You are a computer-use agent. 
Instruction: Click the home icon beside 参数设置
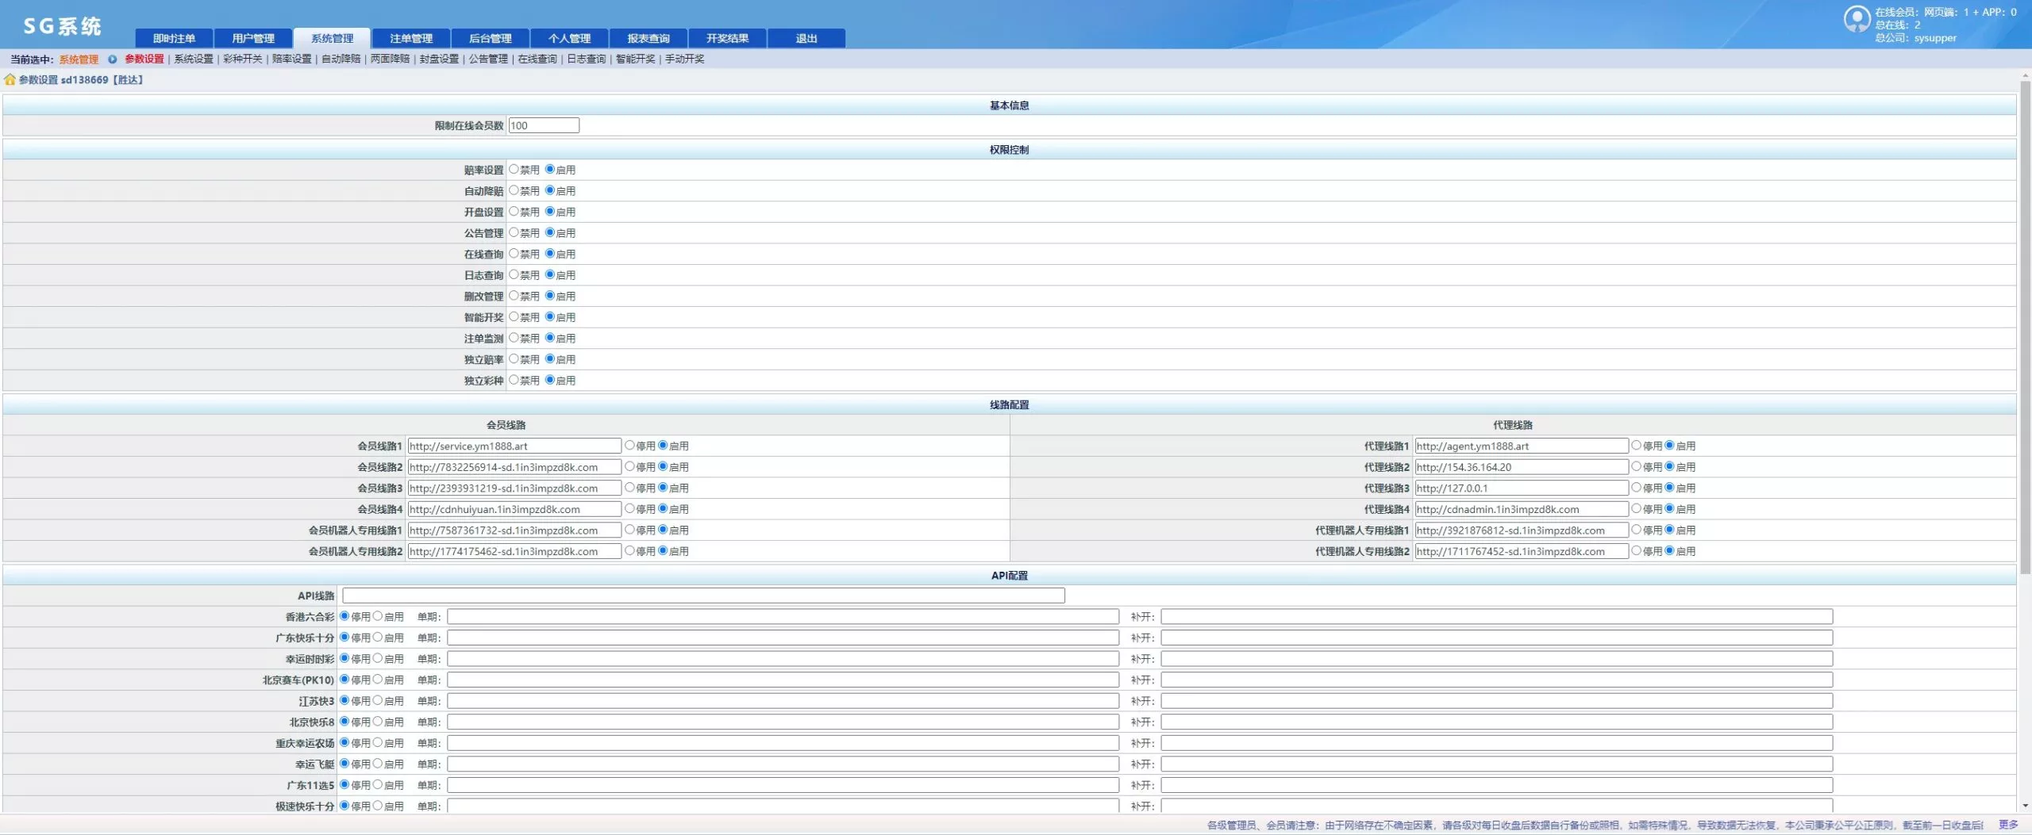pos(10,80)
